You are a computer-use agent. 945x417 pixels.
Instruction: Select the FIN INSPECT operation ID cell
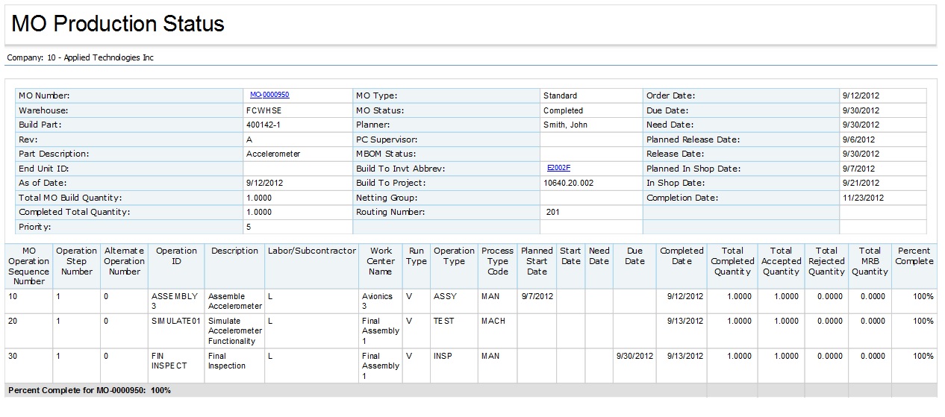click(169, 361)
